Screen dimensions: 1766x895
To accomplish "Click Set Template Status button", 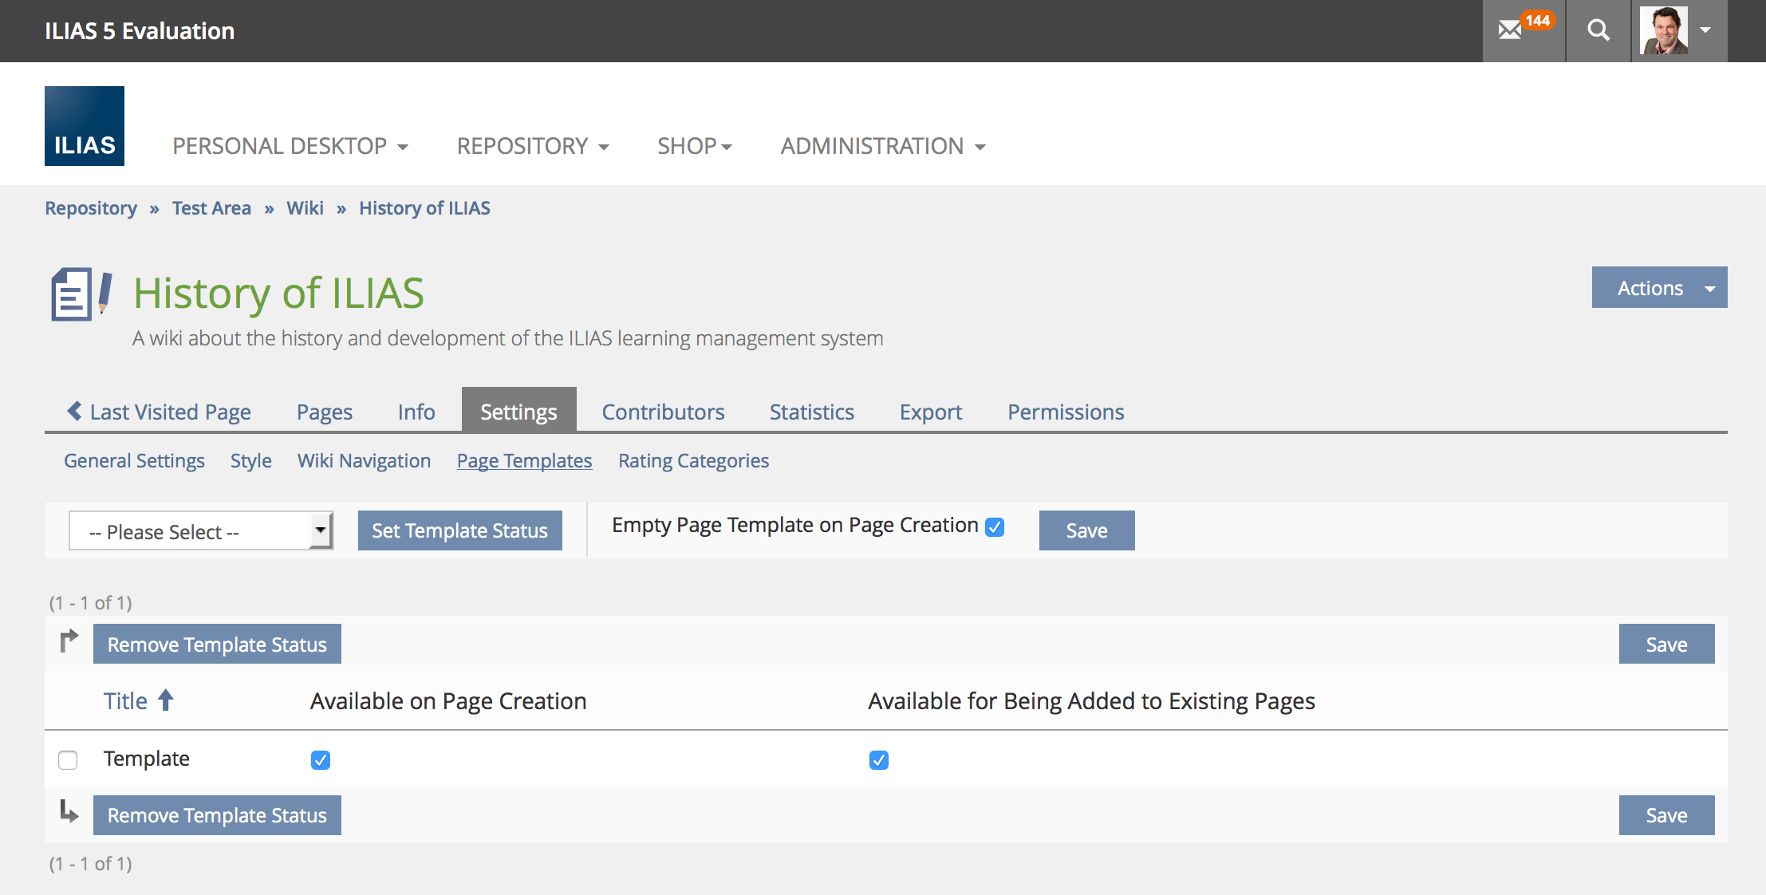I will (459, 531).
